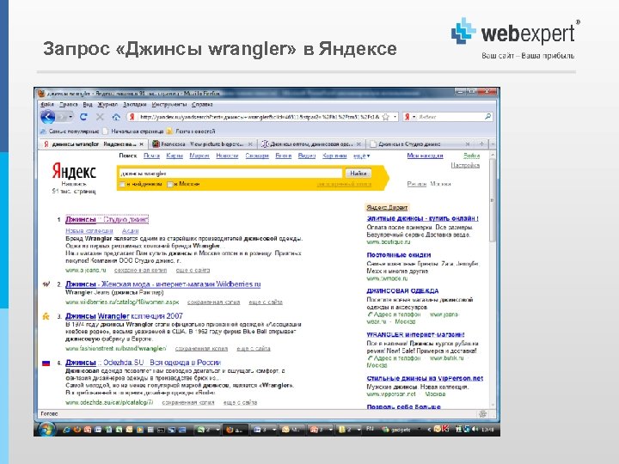Open the Wildberries.ru result link
Screen dimensions: 619x464
(163, 284)
